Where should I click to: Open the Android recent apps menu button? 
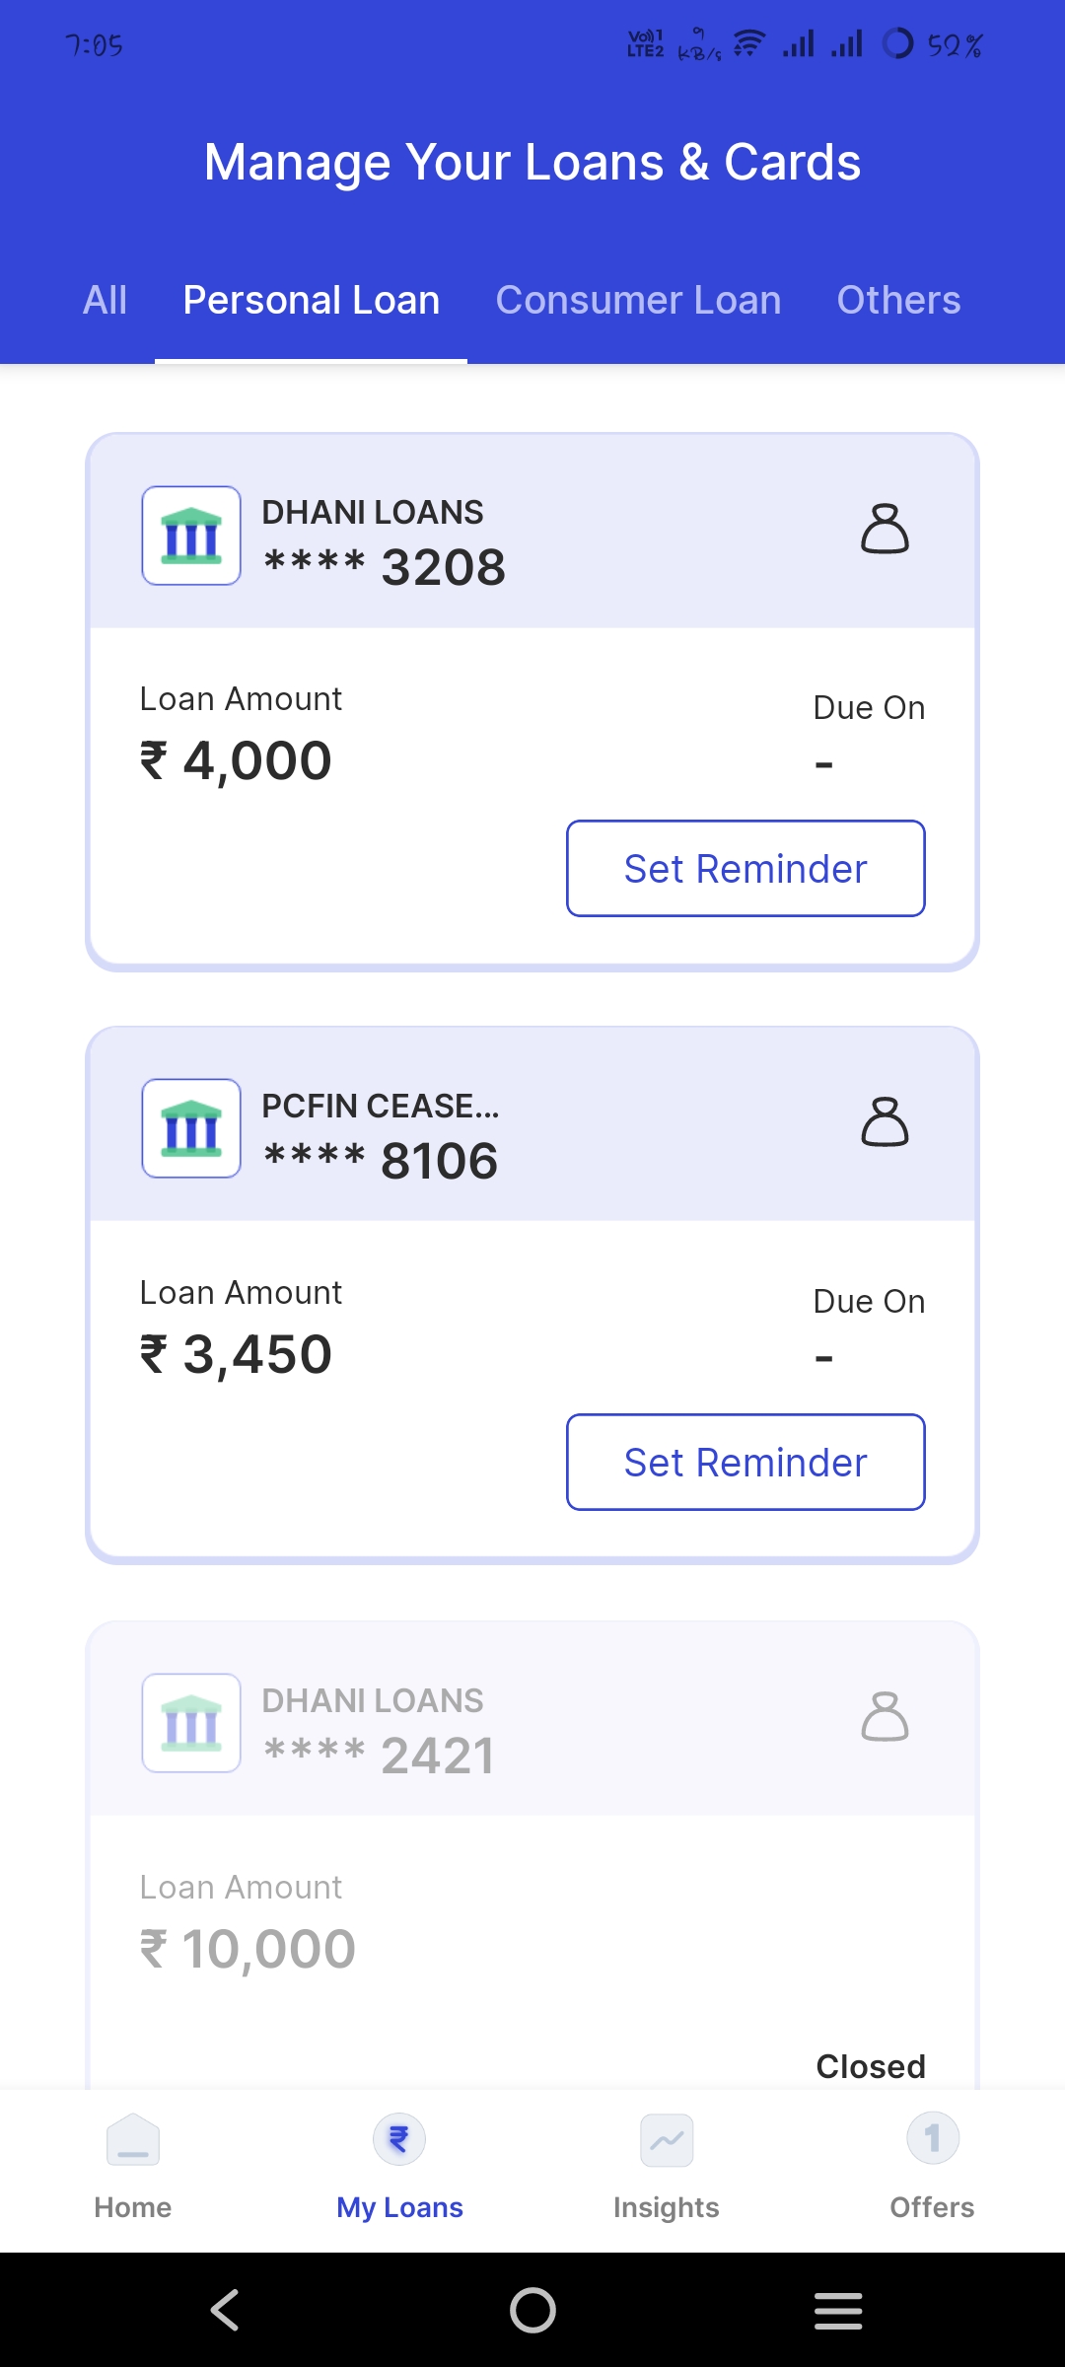[838, 2310]
